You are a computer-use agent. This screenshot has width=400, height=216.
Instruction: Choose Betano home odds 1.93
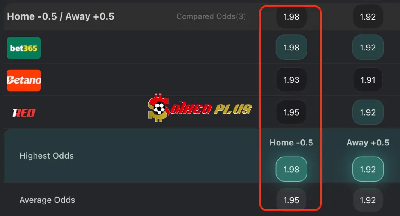coord(291,80)
